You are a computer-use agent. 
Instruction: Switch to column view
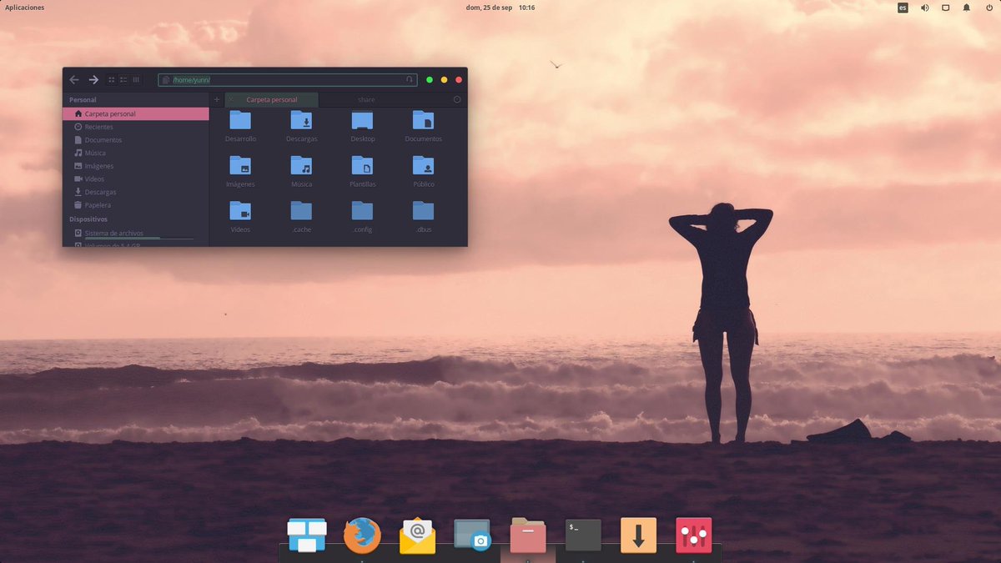[136, 80]
